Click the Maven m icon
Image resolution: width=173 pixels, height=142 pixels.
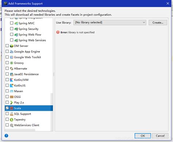[x=12, y=91]
